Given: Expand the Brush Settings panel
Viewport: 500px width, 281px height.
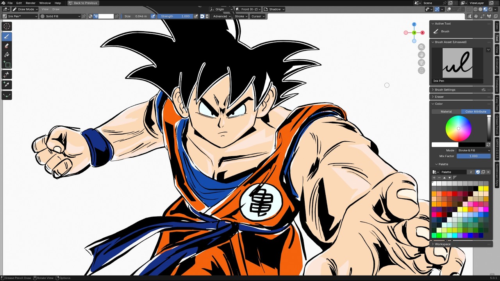Looking at the screenshot, I should click(x=445, y=90).
